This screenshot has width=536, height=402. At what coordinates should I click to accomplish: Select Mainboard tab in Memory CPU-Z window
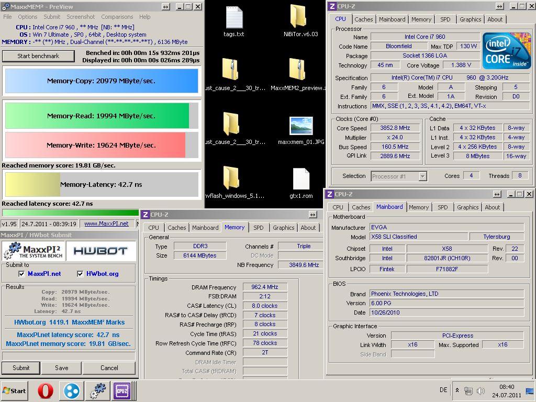click(x=205, y=228)
